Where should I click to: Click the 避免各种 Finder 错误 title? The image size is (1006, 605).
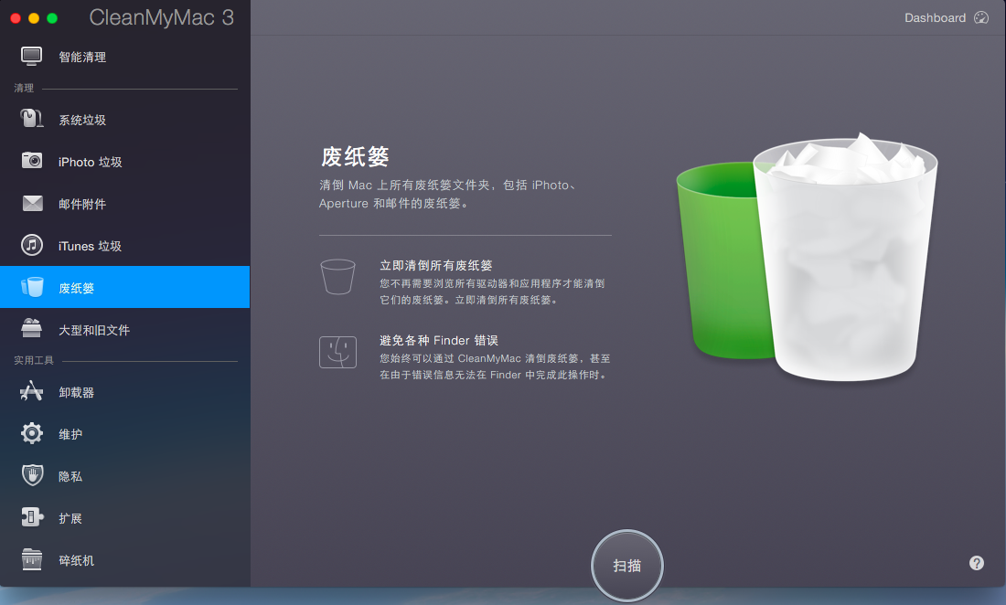439,340
